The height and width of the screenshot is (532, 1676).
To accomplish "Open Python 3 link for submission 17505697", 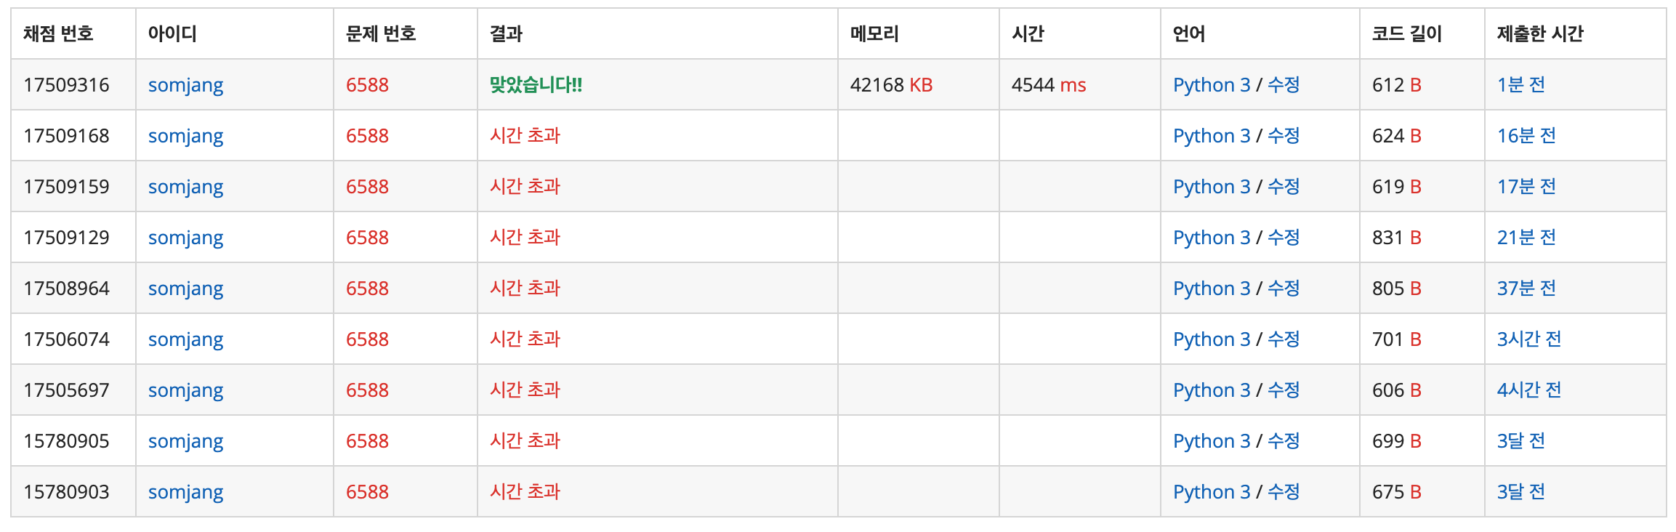I will tap(1212, 390).
